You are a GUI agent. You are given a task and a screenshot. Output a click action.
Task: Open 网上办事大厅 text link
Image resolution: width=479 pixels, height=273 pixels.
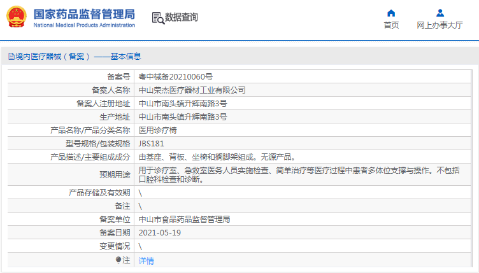(440, 25)
